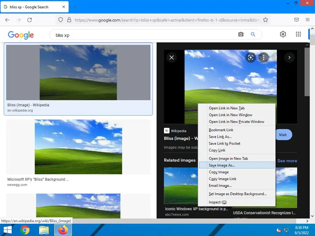Open File Explorer from the taskbar
The image size is (315, 236).
tap(44, 230)
